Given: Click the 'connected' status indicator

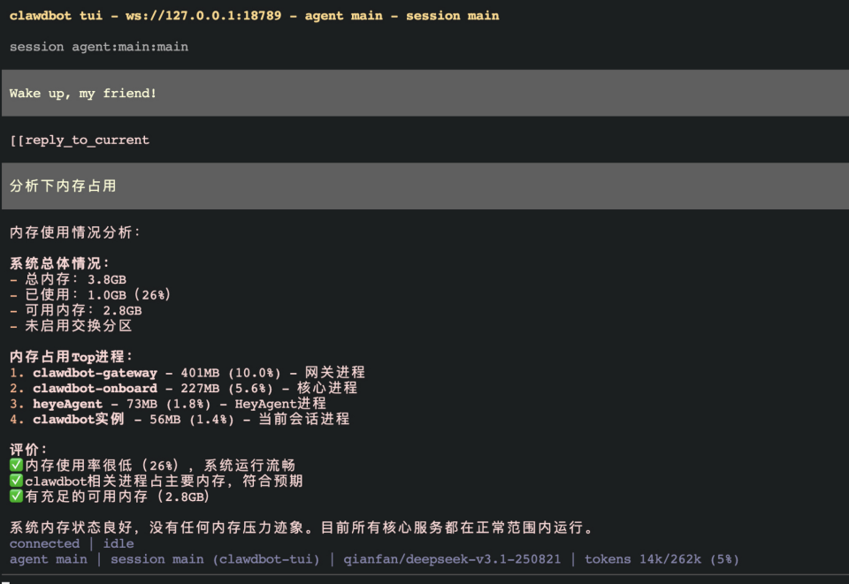Looking at the screenshot, I should tap(44, 543).
